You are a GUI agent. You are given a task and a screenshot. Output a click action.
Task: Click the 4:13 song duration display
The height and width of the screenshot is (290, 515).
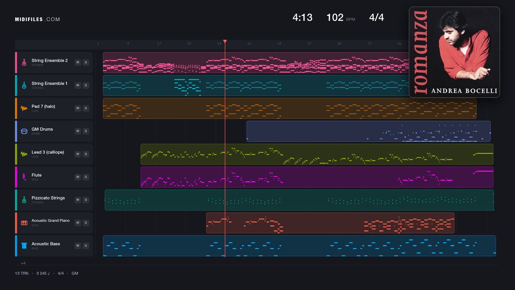[302, 18]
